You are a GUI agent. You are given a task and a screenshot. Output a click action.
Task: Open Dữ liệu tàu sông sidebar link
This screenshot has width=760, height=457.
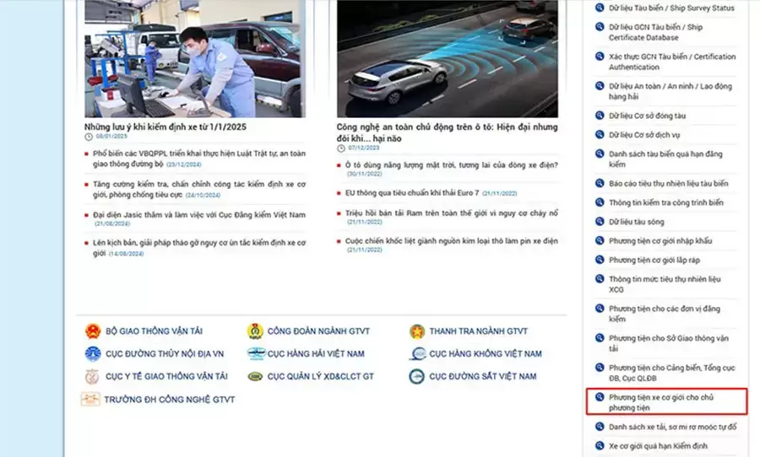pyautogui.click(x=638, y=222)
